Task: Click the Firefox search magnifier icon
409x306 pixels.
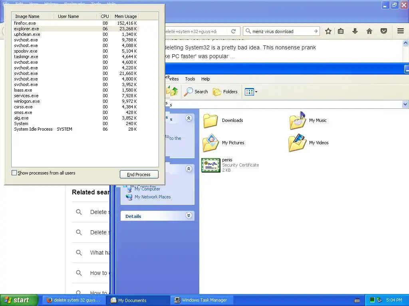Action: [248, 31]
